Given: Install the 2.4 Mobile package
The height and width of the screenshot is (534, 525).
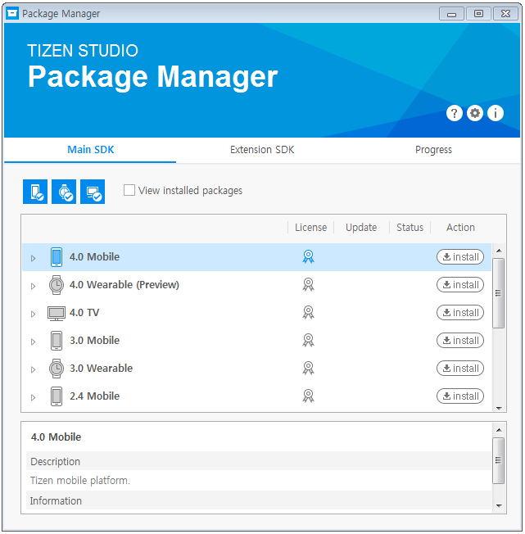Looking at the screenshot, I should tap(460, 396).
